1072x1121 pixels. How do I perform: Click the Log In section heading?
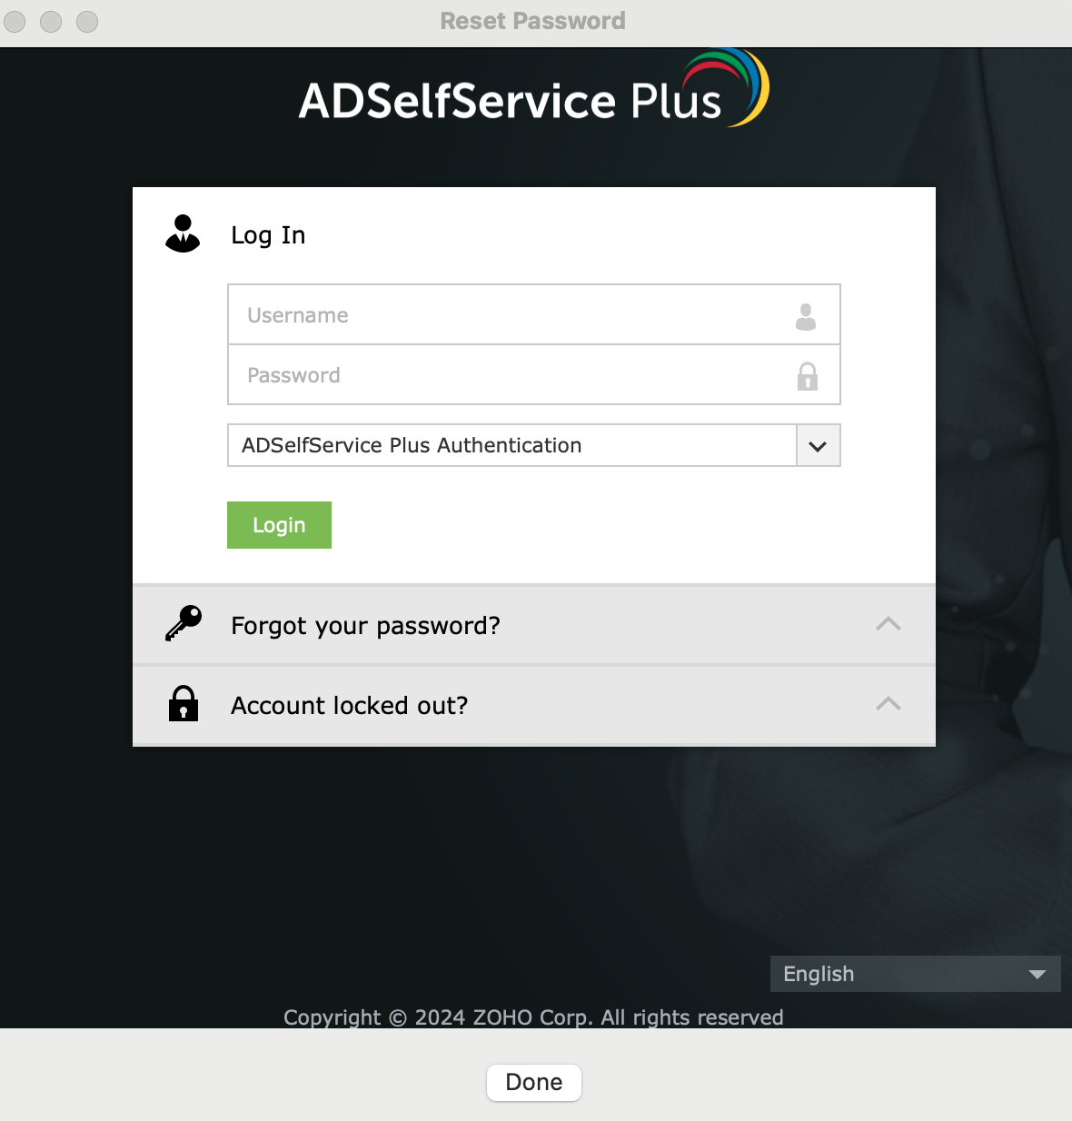point(268,235)
